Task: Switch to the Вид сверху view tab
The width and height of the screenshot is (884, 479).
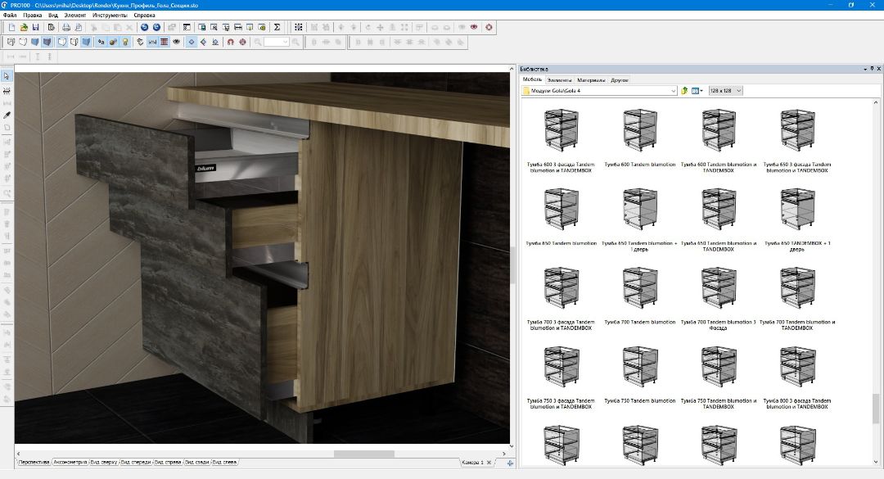Action: coord(104,463)
